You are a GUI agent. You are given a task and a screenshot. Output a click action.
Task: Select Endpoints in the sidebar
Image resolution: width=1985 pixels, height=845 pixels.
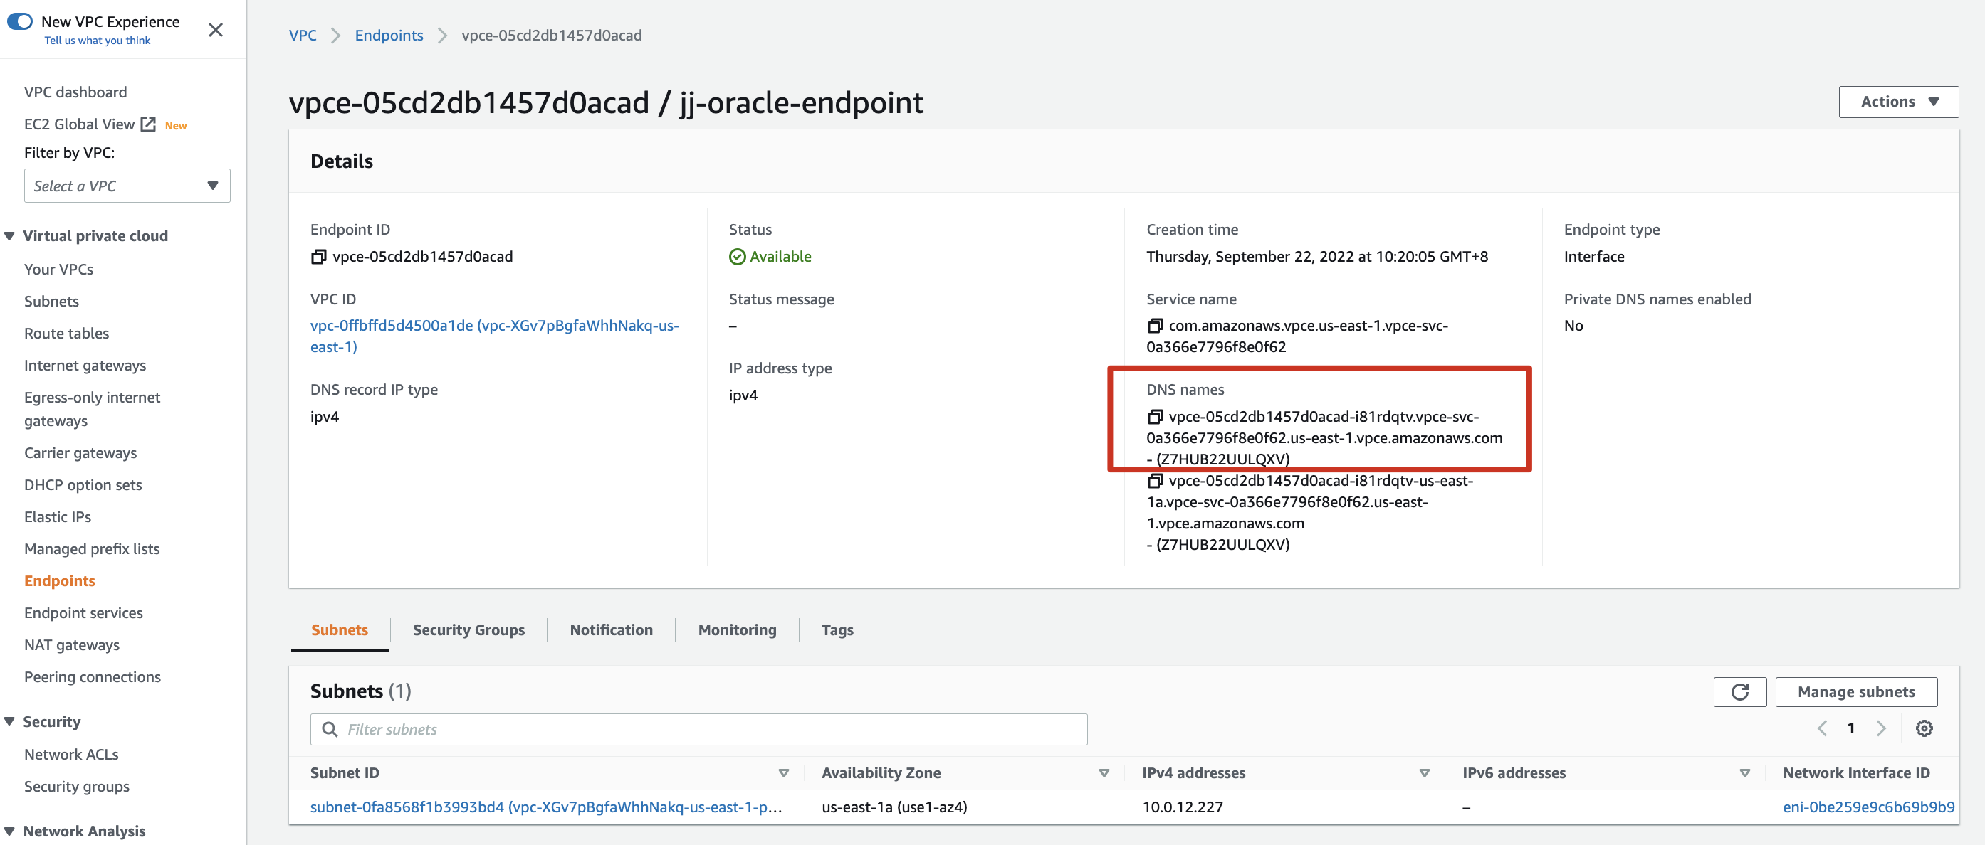coord(59,582)
